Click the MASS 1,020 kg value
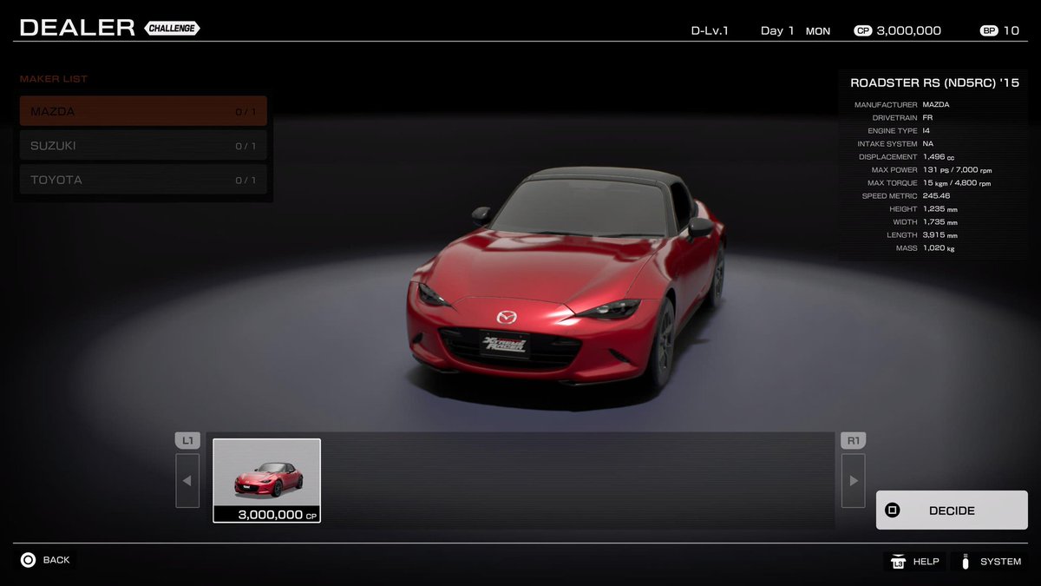 [939, 248]
